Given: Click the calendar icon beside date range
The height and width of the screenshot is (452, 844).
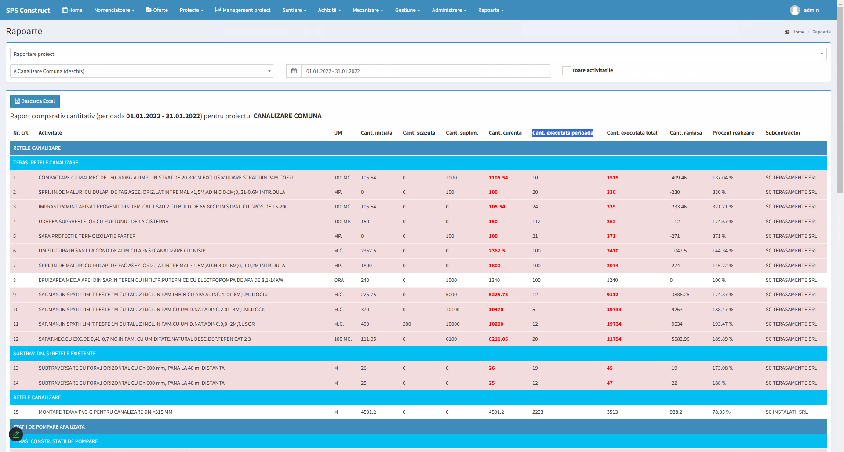Looking at the screenshot, I should click(x=294, y=71).
